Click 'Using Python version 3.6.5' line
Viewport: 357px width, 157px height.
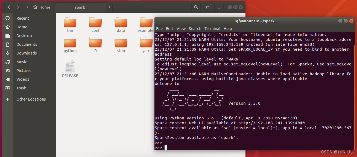pos(226,118)
